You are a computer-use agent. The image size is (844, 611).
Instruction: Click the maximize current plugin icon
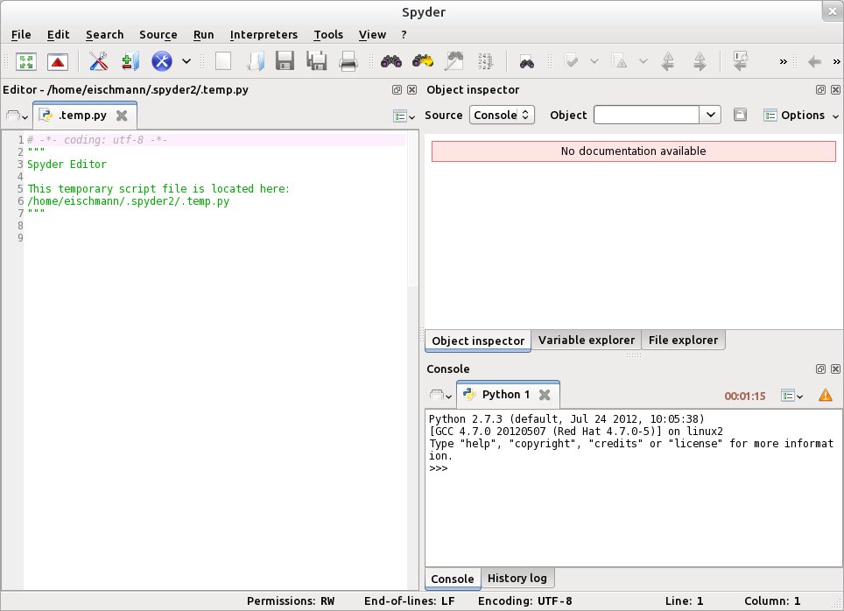[26, 61]
